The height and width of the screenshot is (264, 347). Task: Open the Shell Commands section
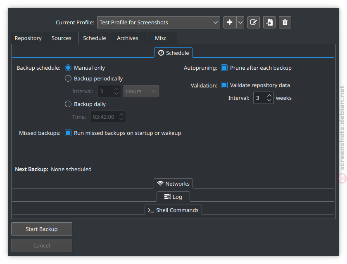173,210
